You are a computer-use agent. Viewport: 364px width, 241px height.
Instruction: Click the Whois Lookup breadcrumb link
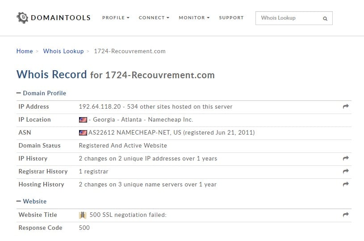coord(63,51)
